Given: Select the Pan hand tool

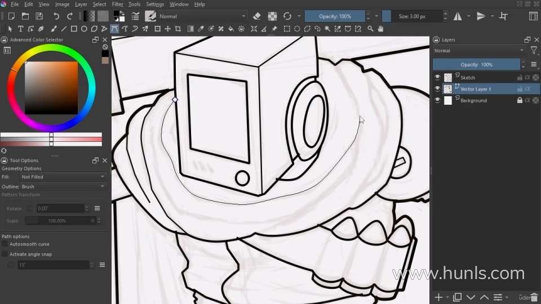Looking at the screenshot, I should (380, 29).
